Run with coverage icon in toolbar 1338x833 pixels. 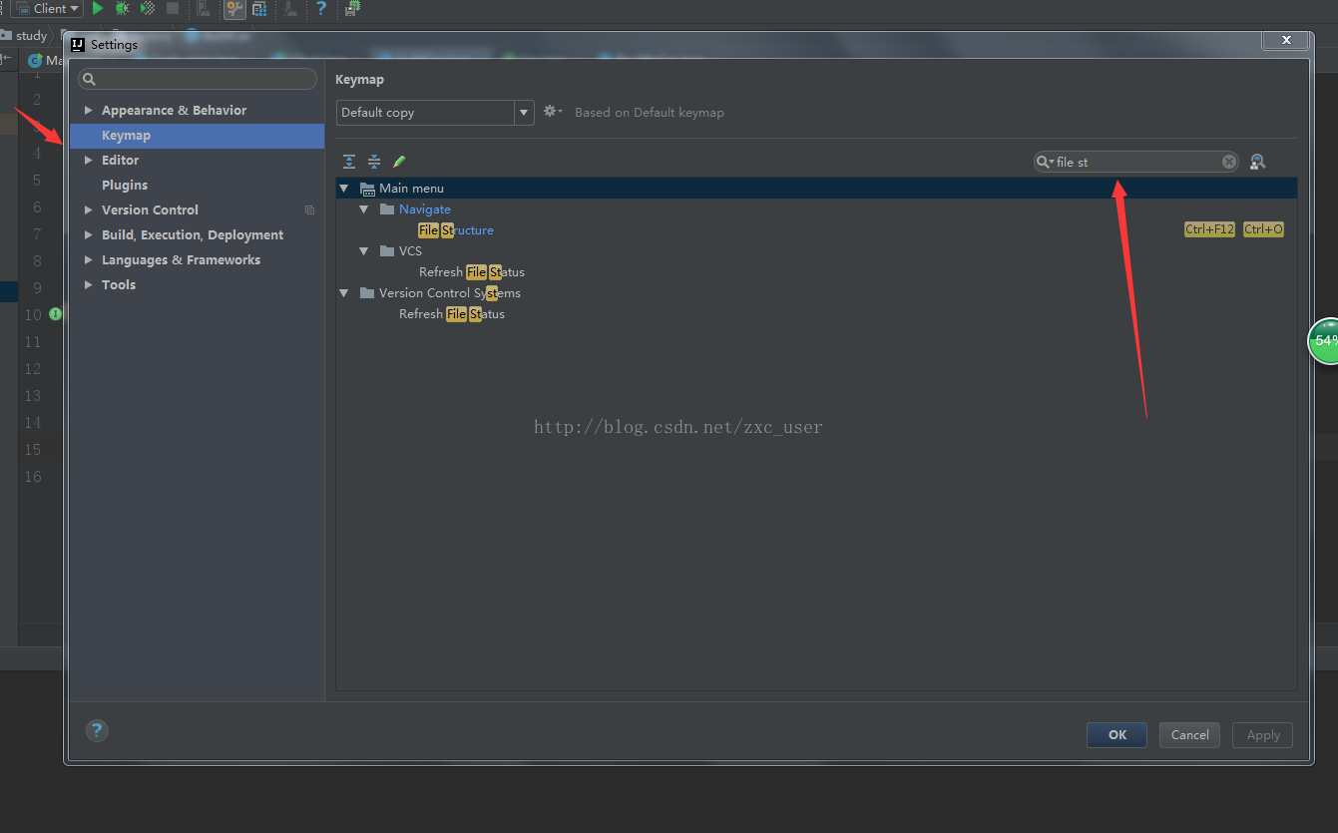tap(148, 8)
